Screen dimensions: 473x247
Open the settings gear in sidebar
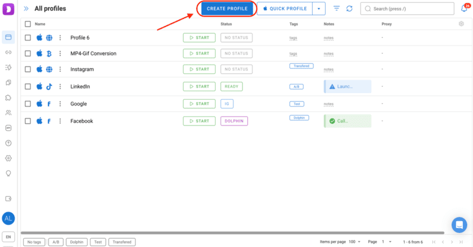click(x=8, y=158)
